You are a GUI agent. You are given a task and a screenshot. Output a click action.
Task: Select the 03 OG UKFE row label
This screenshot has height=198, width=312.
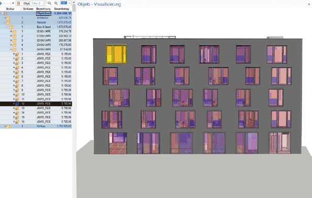[44, 45]
